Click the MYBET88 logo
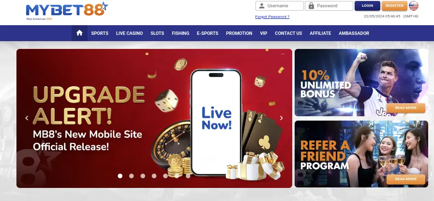 click(67, 11)
